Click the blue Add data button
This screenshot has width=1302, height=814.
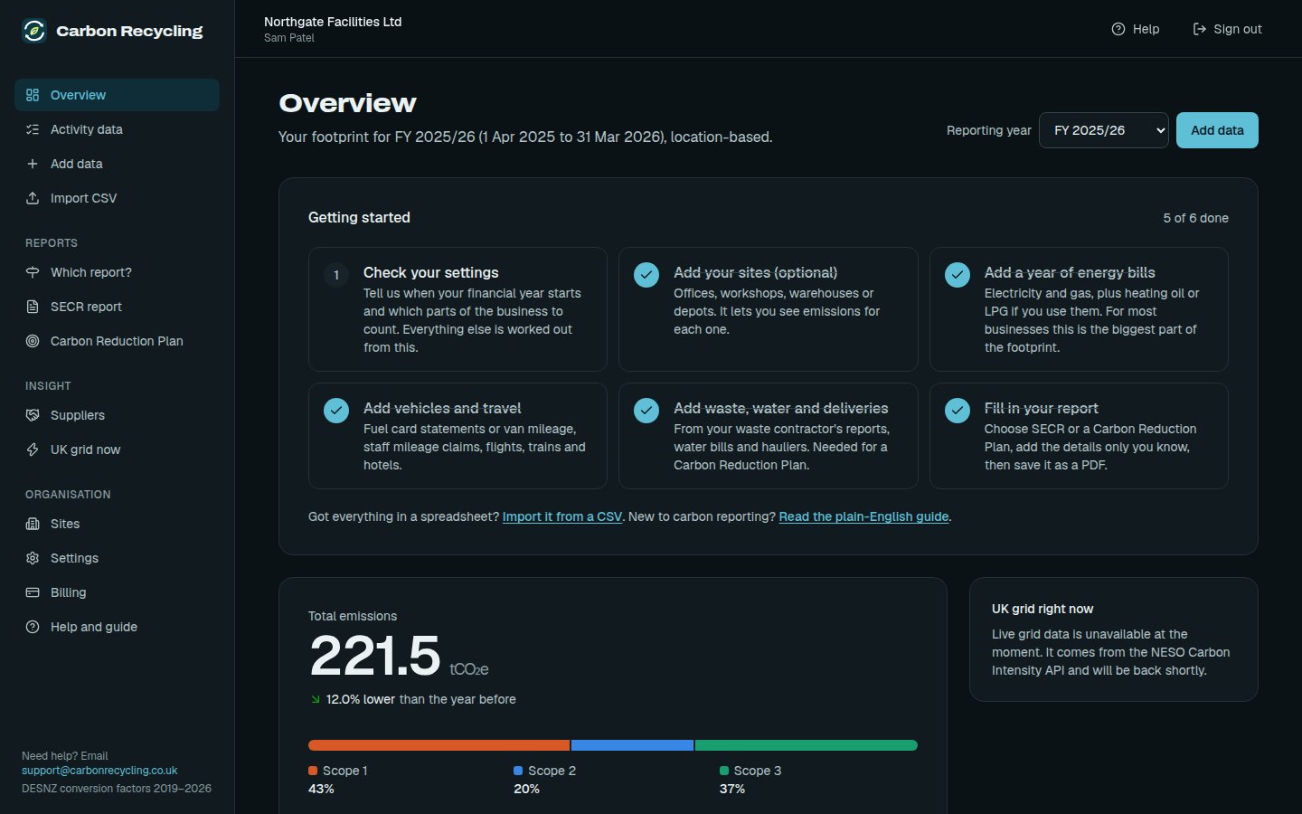pyautogui.click(x=1217, y=130)
